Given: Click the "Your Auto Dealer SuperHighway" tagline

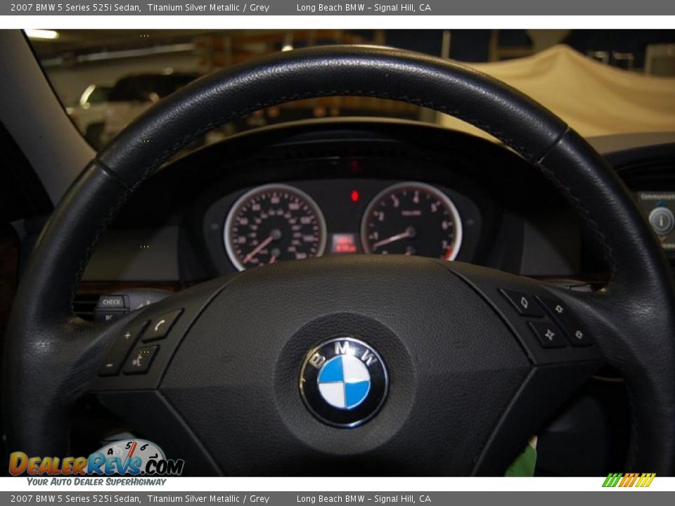Looking at the screenshot, I should pyautogui.click(x=96, y=482).
